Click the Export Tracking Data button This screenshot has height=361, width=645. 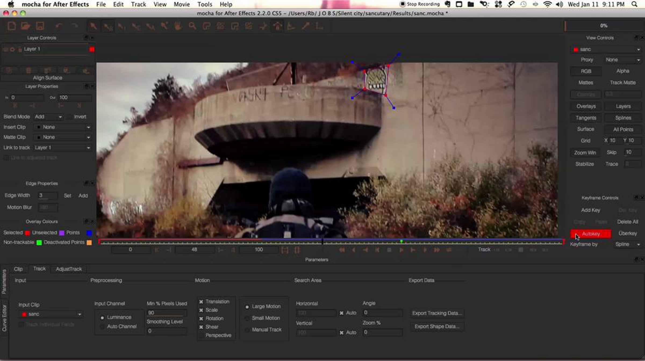[437, 313]
